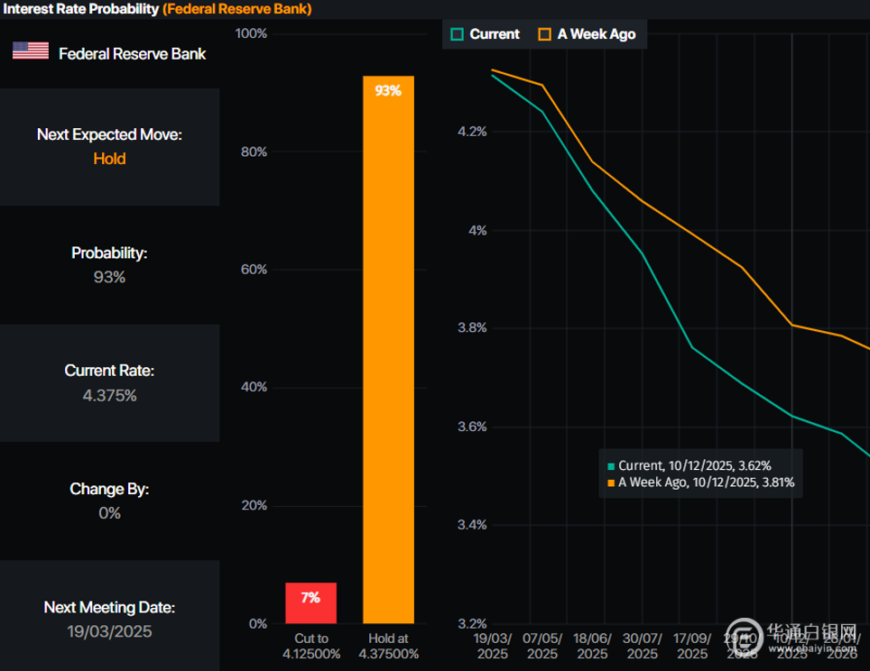Click the 80% bar chart axis label
This screenshot has height=671, width=870.
click(254, 152)
